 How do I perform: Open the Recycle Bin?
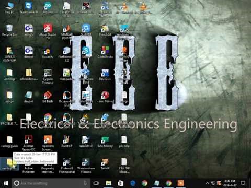[x=9, y=30]
